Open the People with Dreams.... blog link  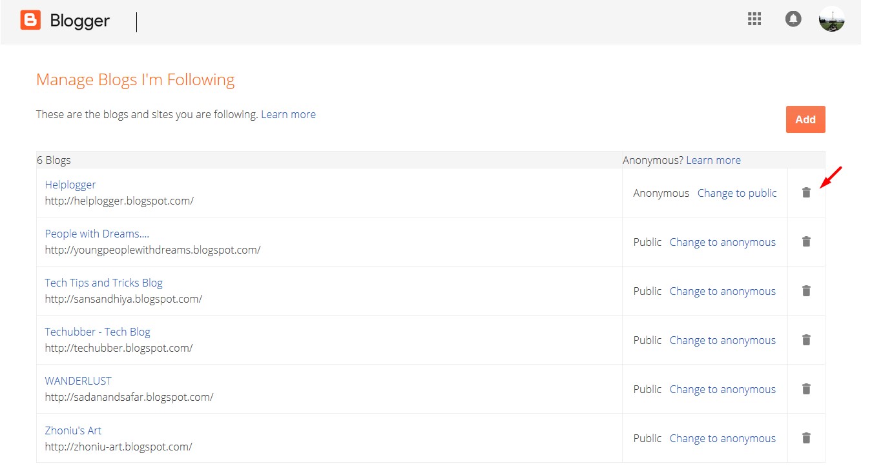(x=97, y=234)
